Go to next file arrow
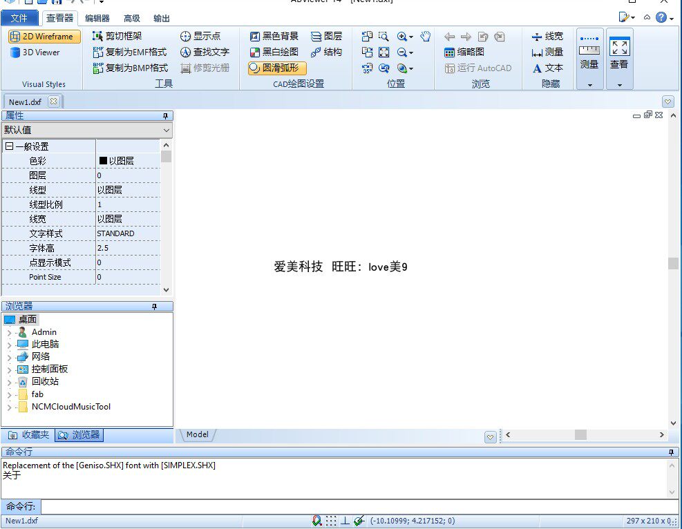This screenshot has height=529, width=682. pos(466,37)
